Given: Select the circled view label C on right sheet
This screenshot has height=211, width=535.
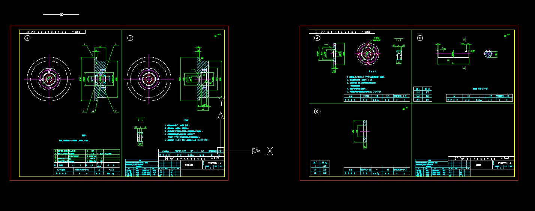Looking at the screenshot, I should tap(317, 111).
